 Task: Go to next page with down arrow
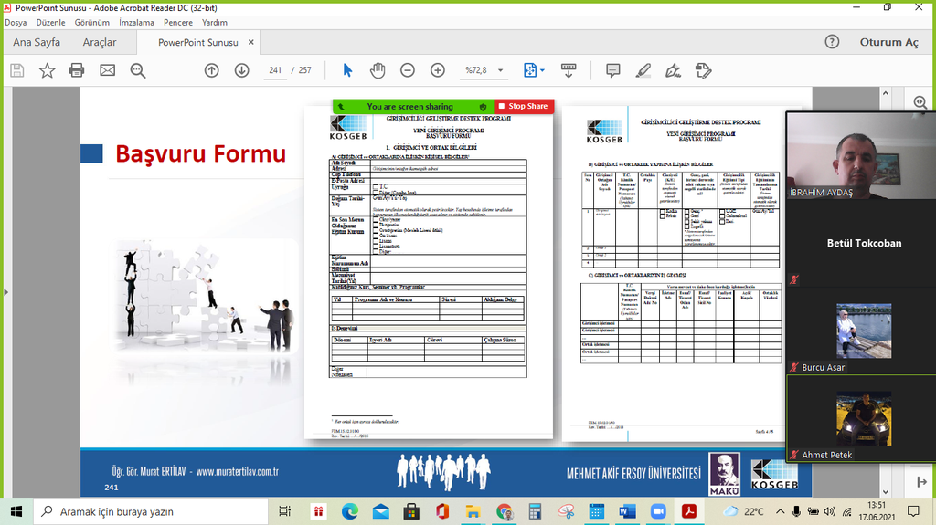[241, 70]
